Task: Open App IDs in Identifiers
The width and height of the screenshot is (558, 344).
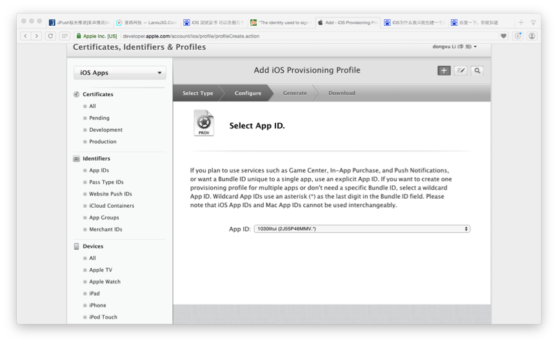Action: point(99,170)
